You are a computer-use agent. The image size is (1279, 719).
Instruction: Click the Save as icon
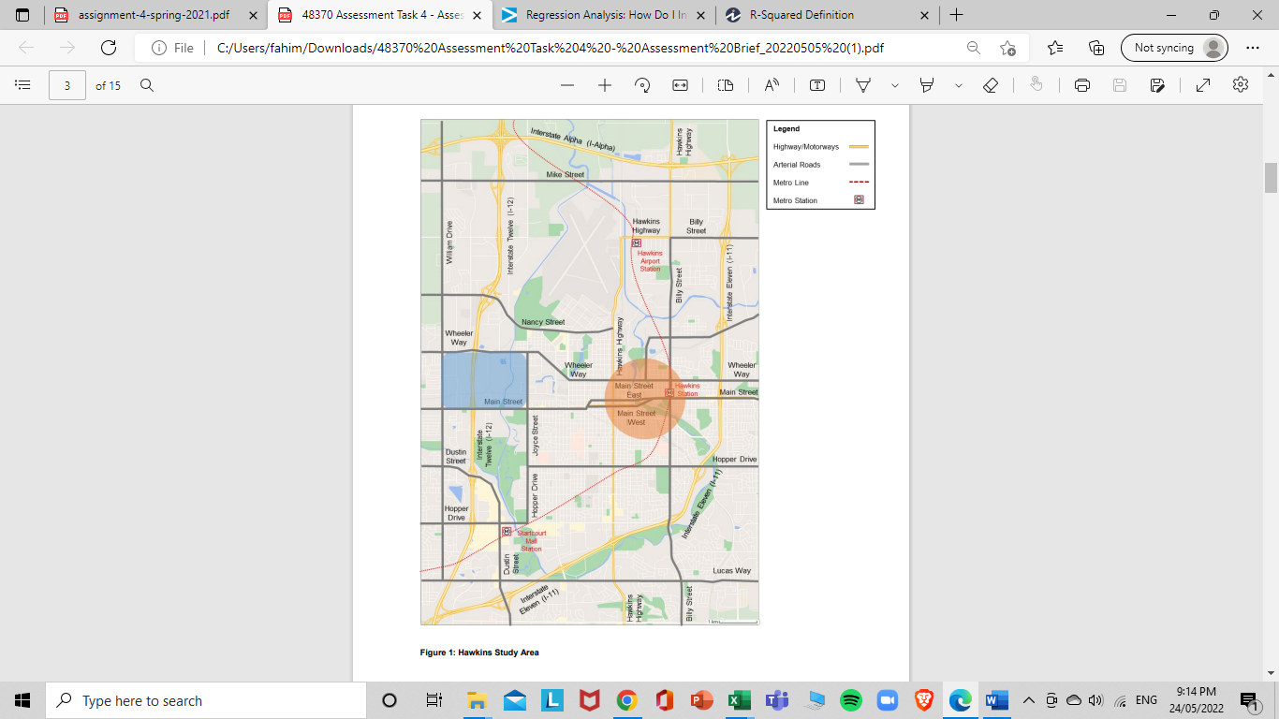coord(1157,85)
